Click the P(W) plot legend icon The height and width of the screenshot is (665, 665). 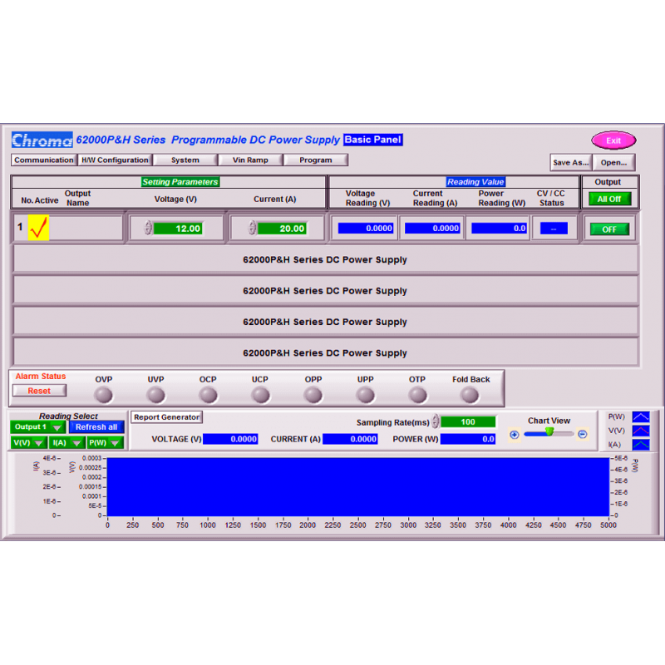(x=640, y=417)
